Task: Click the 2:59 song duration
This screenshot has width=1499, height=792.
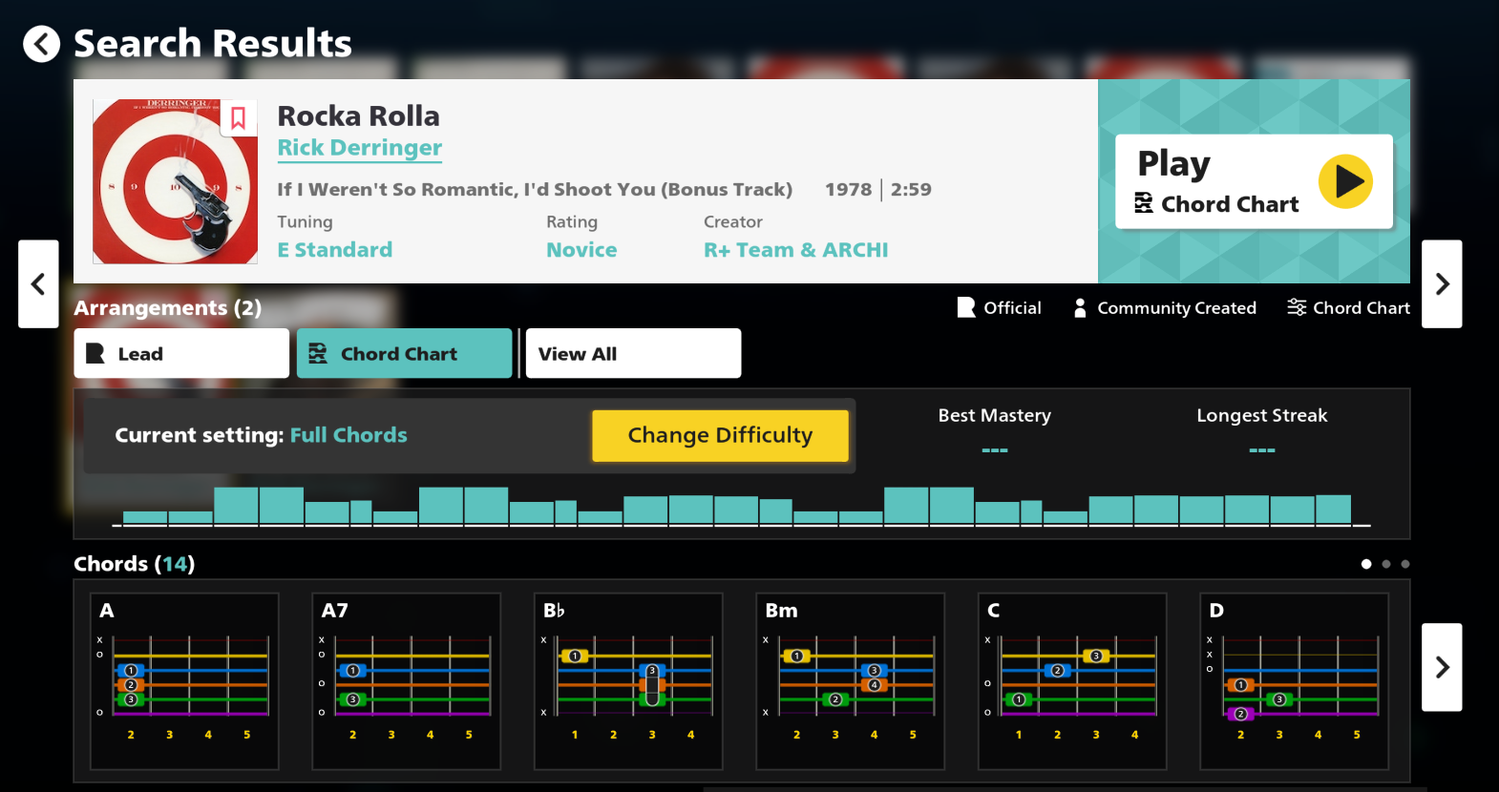Action: pos(911,189)
